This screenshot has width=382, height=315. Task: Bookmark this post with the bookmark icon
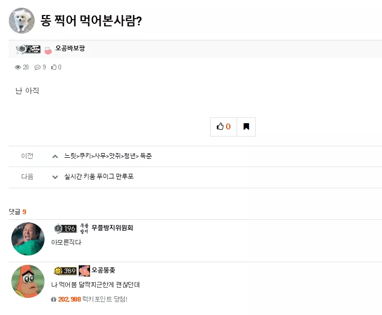pyautogui.click(x=246, y=127)
